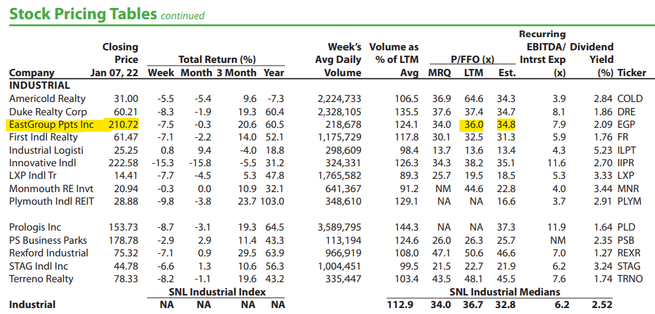Select Plymouth year return 103.0

[272, 201]
